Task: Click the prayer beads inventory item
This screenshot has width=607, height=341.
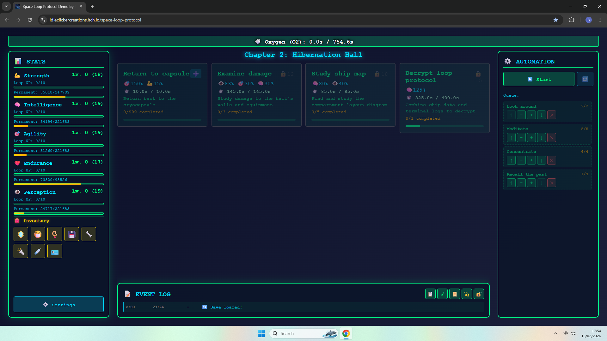Action: point(55,234)
